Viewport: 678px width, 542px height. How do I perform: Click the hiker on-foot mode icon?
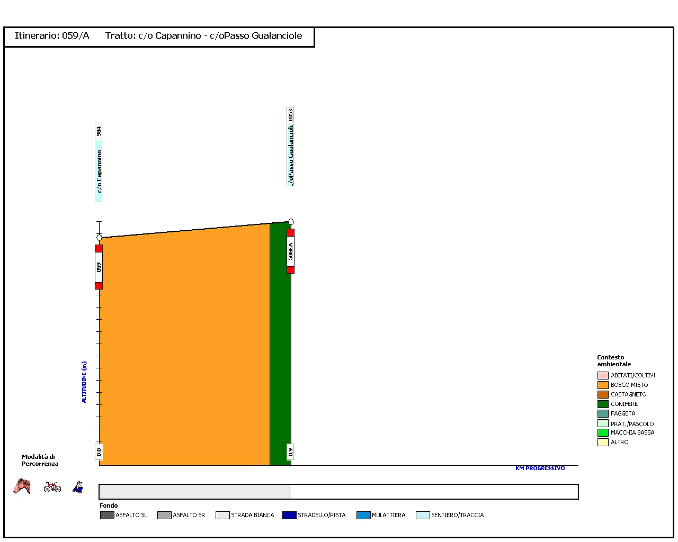coord(78,487)
